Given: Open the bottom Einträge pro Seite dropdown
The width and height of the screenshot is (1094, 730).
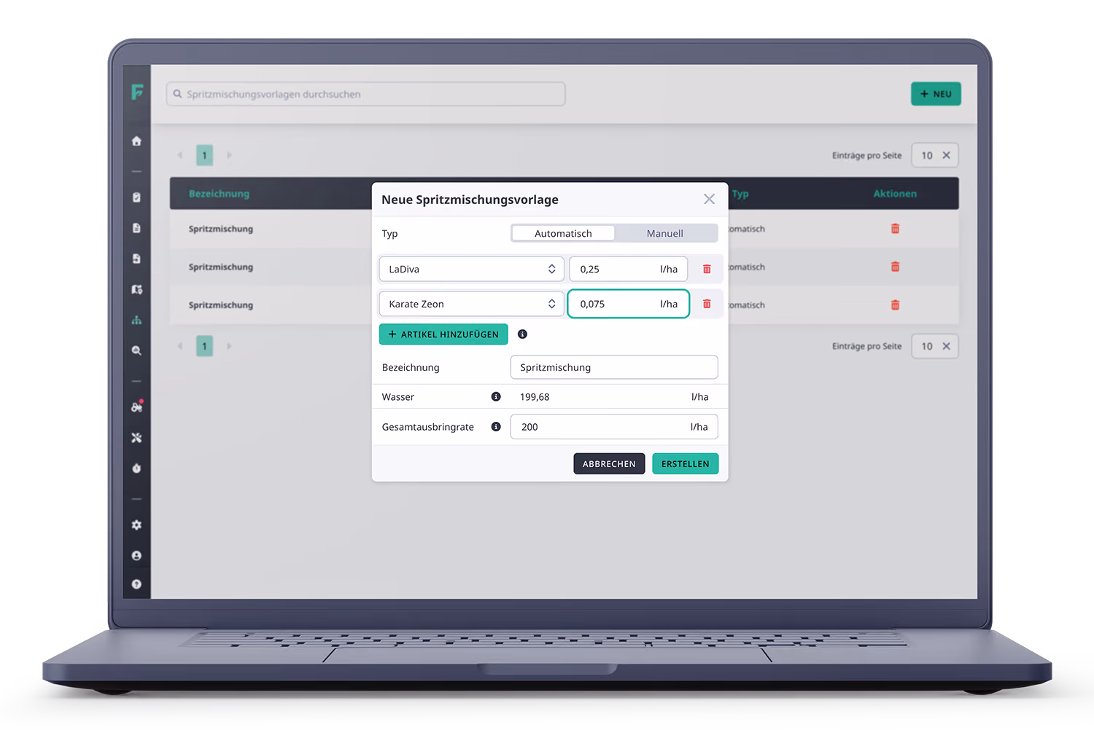Looking at the screenshot, I should click(x=935, y=346).
